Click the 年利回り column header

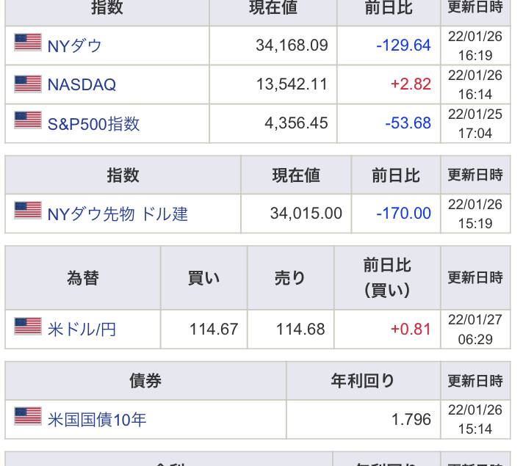click(363, 381)
